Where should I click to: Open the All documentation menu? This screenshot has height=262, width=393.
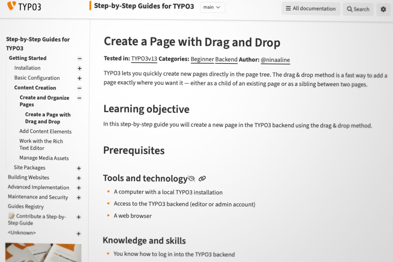pyautogui.click(x=311, y=9)
